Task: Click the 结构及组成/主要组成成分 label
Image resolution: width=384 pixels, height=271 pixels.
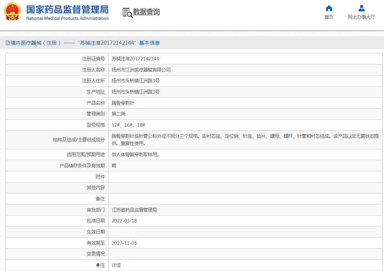Action: [x=79, y=140]
